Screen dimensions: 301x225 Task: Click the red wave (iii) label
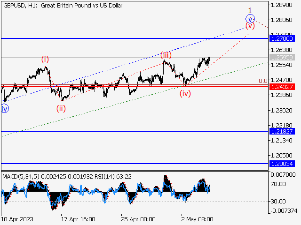(166, 55)
